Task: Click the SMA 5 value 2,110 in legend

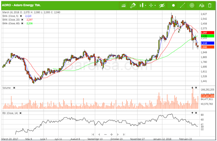Action: [28, 16]
